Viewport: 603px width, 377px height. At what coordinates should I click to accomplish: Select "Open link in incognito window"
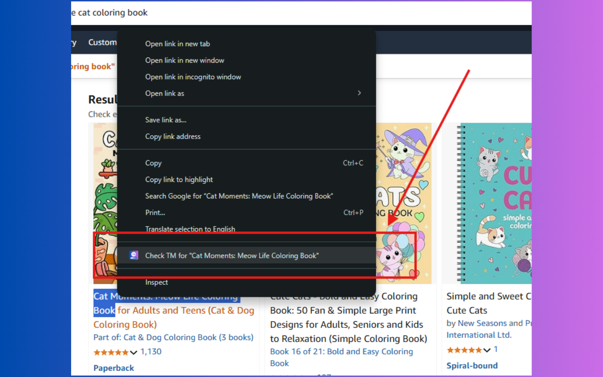(x=246, y=77)
